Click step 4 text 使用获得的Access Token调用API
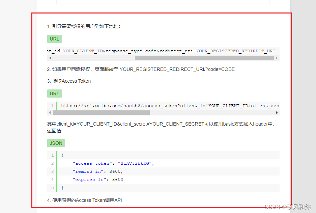Screen dimensions: 316x213 (x=84, y=200)
